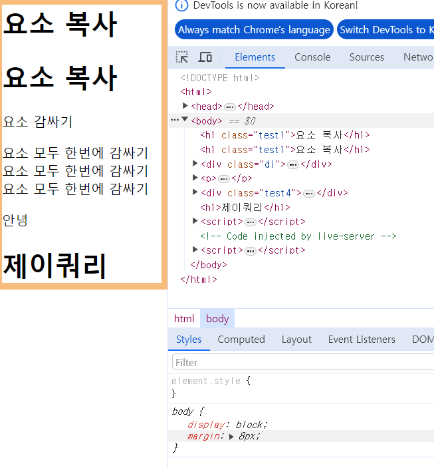
Task: Expand the script node after live-server comment
Action: coord(195,249)
